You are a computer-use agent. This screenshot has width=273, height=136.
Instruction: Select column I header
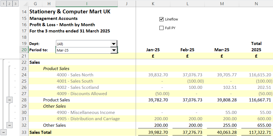87,4
